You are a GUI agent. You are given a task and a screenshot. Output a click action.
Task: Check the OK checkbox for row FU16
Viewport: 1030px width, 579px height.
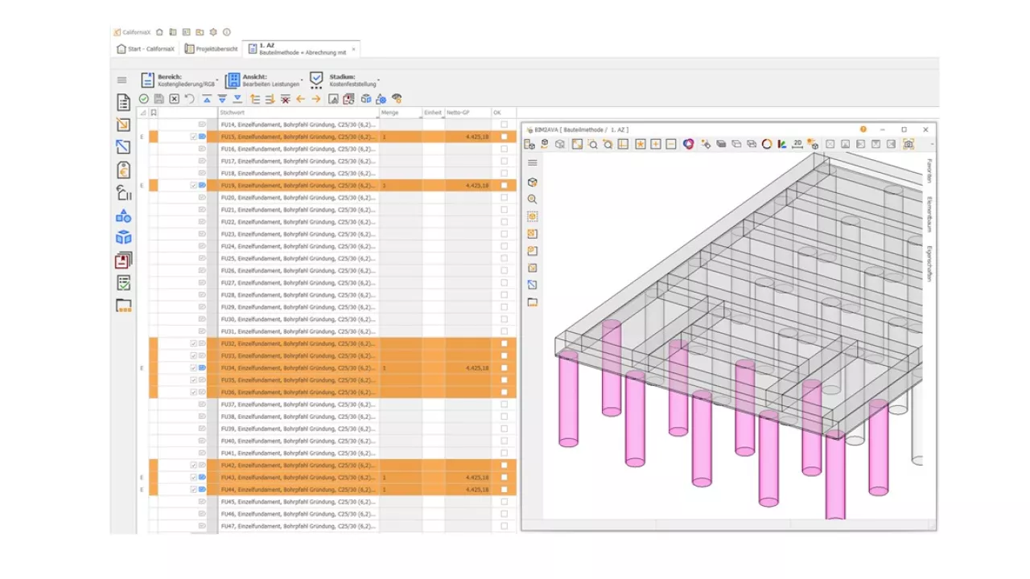click(x=504, y=148)
